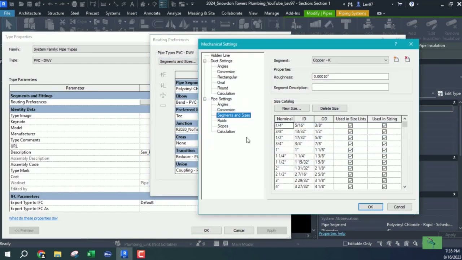Toggle Used in Sizing for 4" size
The width and height of the screenshot is (462, 260).
point(384,187)
